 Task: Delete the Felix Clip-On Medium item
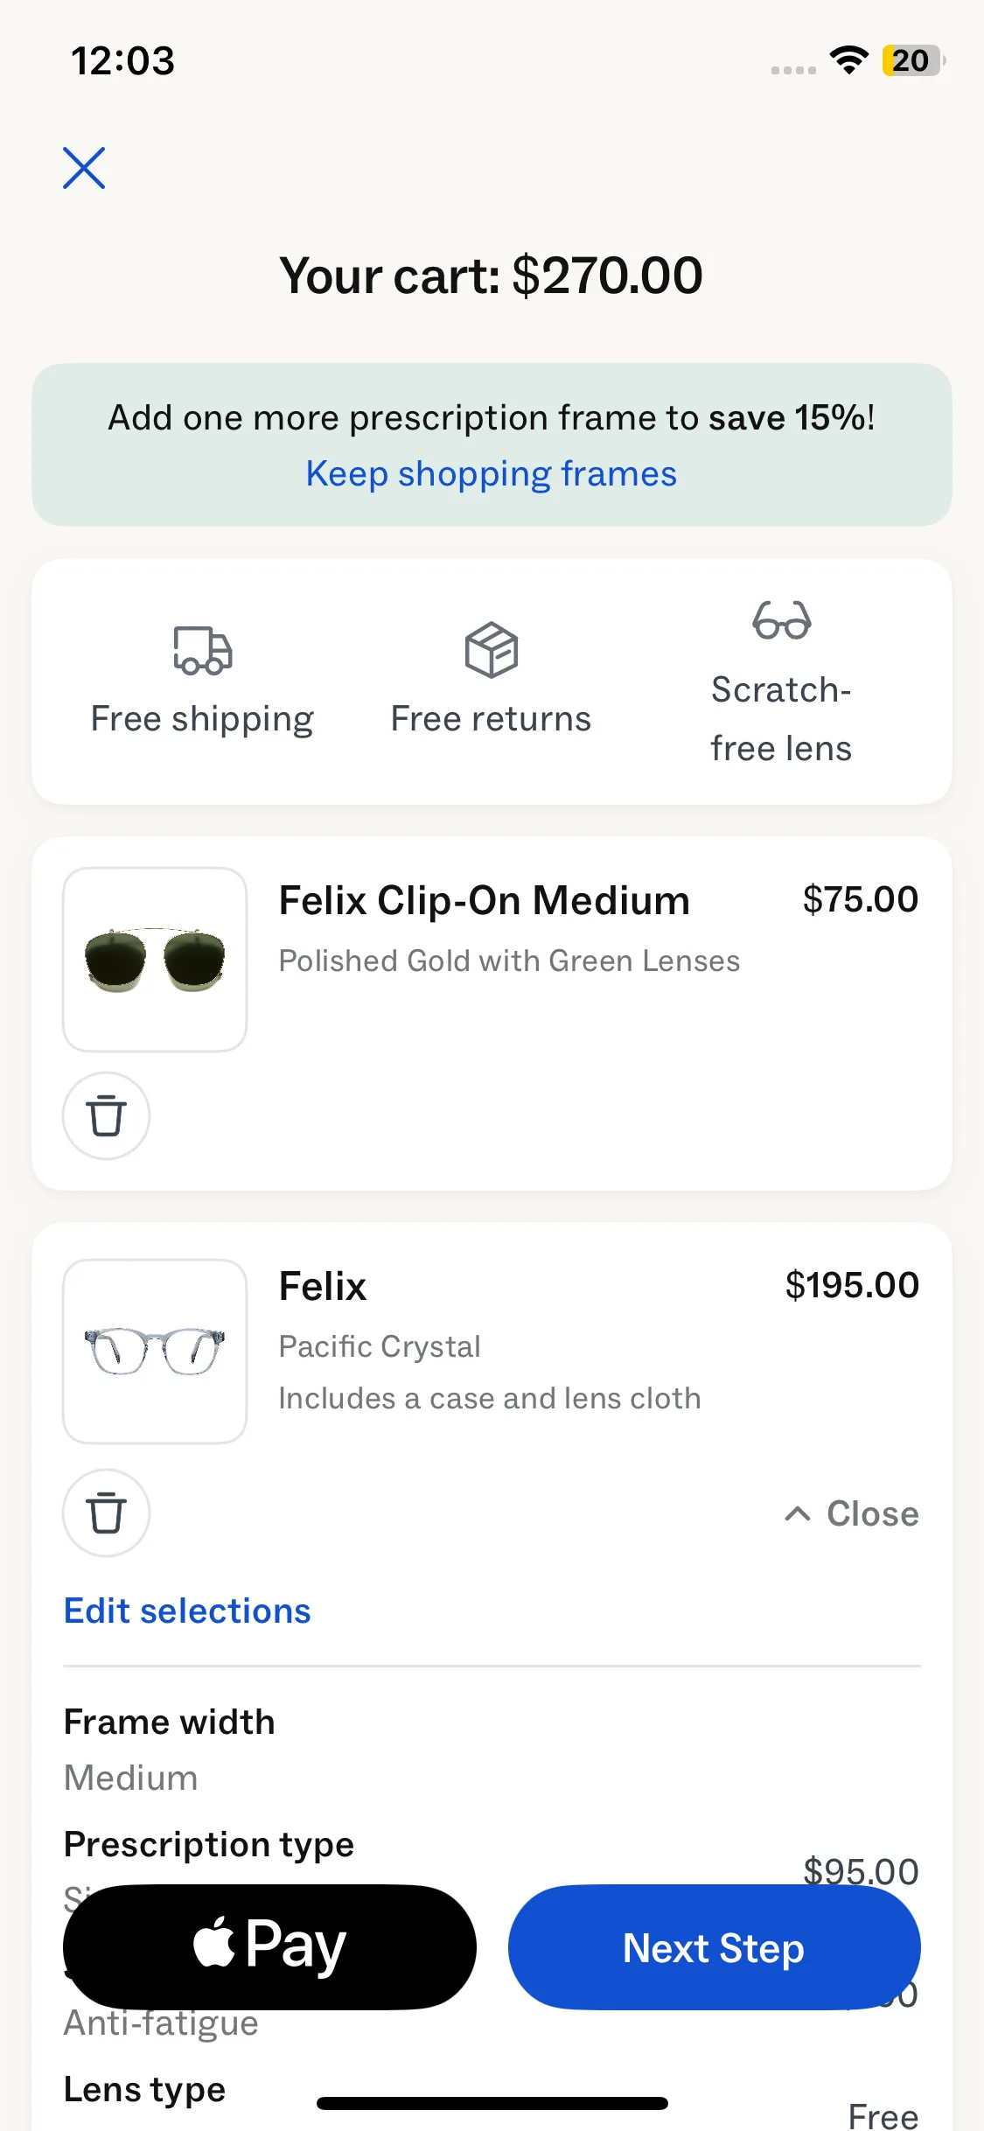[106, 1115]
